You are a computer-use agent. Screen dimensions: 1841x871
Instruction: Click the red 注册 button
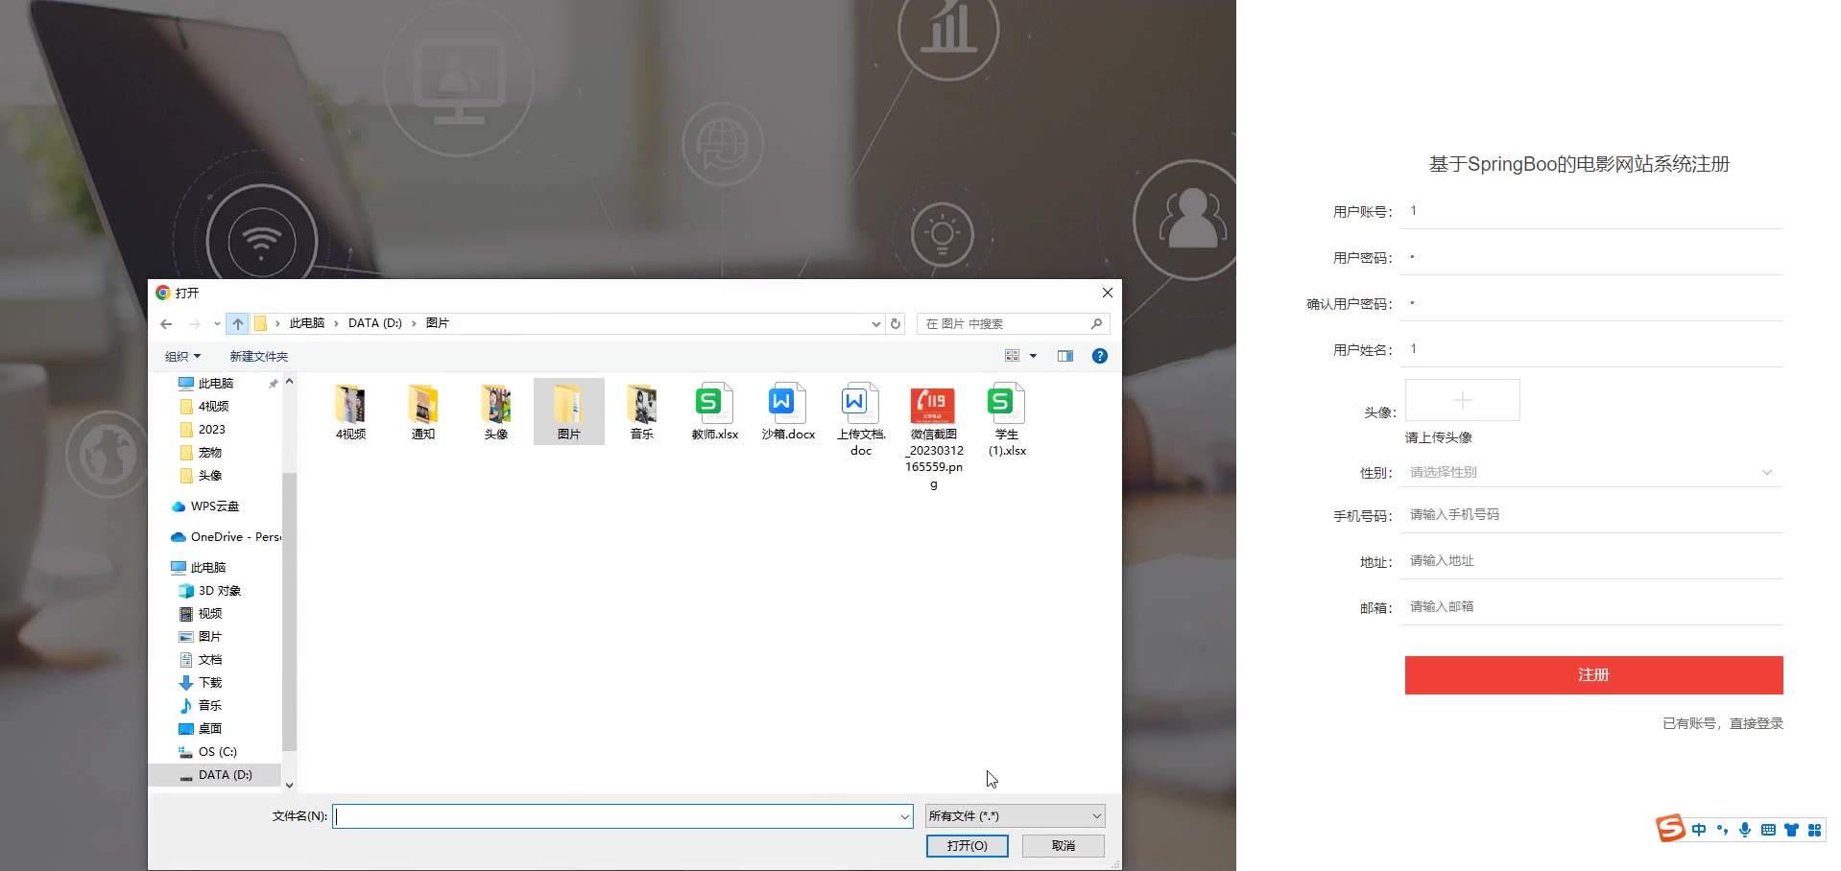pos(1593,675)
